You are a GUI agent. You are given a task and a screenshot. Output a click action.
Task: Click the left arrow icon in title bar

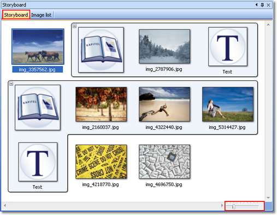(256, 5)
